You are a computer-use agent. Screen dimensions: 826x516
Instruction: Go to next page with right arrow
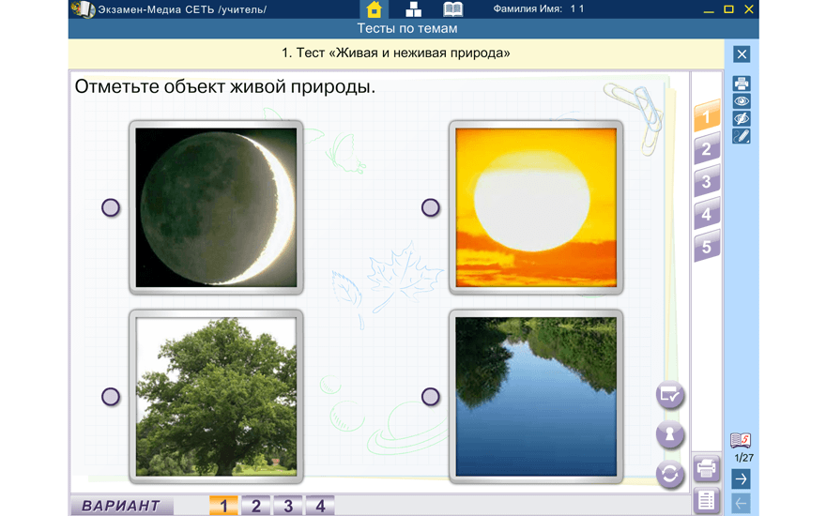click(x=742, y=479)
